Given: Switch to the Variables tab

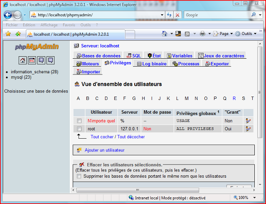Looking at the screenshot, I should coord(180,56).
